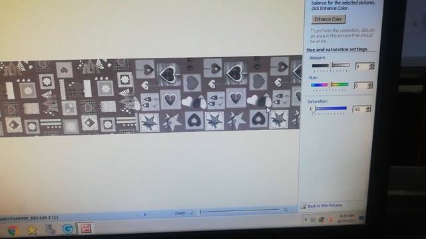Adjust the Saturation slider
This screenshot has width=426, height=239.
point(328,108)
